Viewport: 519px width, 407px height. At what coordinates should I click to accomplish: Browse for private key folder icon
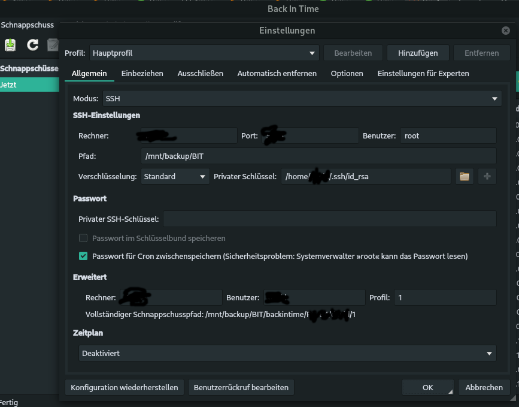coord(465,176)
